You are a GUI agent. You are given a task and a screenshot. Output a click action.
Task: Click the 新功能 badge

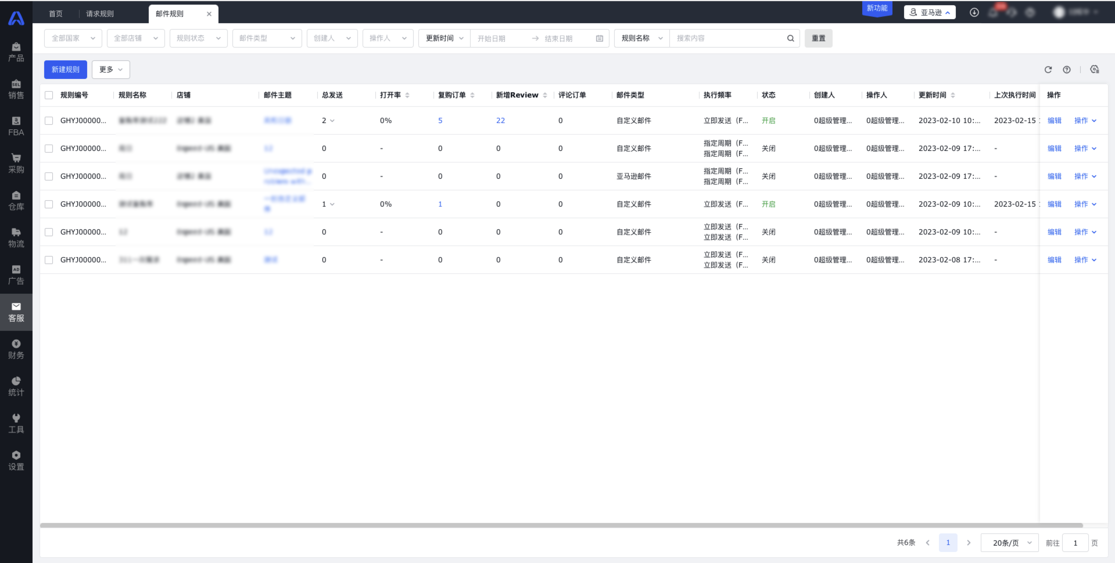[x=877, y=8]
